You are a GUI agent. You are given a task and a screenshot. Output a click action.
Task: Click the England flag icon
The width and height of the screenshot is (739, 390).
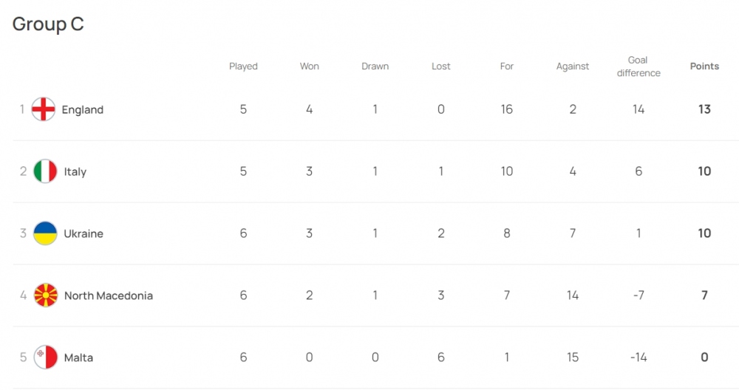[44, 109]
